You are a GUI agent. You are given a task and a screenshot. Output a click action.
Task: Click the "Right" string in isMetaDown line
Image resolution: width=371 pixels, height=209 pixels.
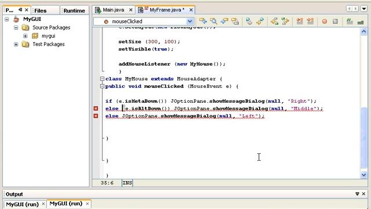coord(299,101)
